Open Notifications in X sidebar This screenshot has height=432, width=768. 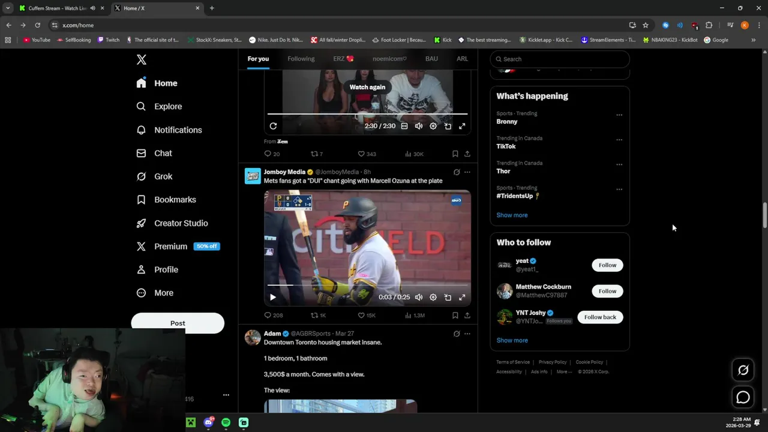(169, 130)
